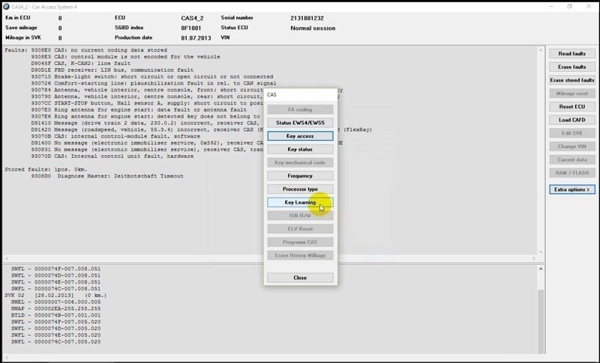This screenshot has width=600, height=363.
Task: Start Key Learning in CAS dialog
Action: [x=300, y=202]
